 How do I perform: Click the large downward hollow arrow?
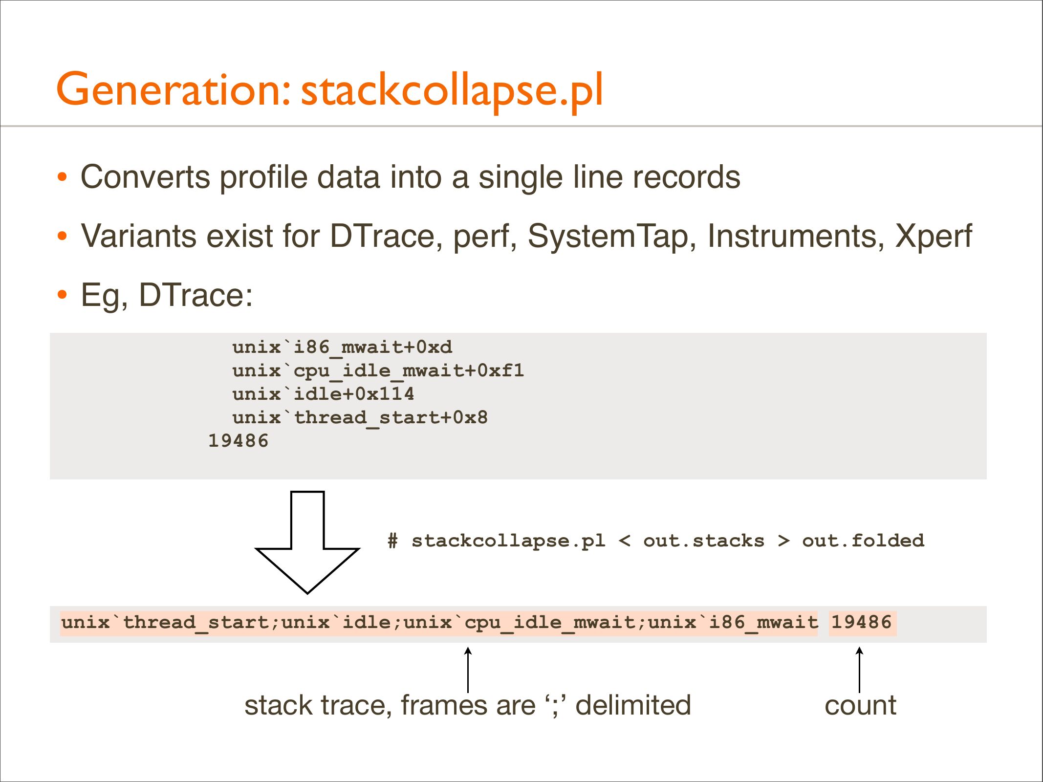307,543
